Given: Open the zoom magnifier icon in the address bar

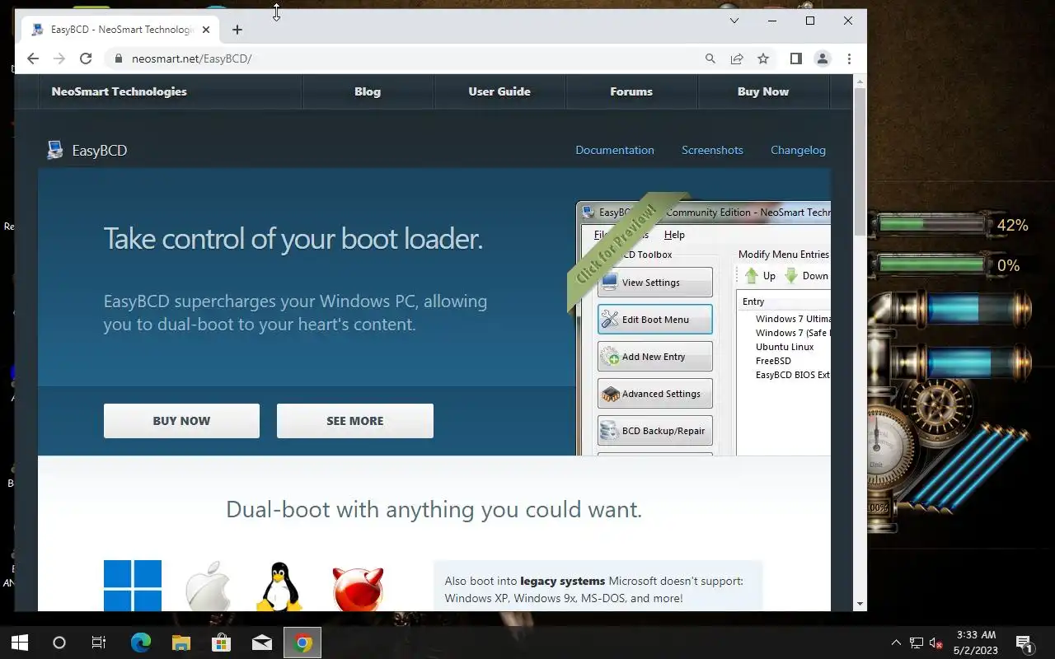Looking at the screenshot, I should tap(710, 58).
